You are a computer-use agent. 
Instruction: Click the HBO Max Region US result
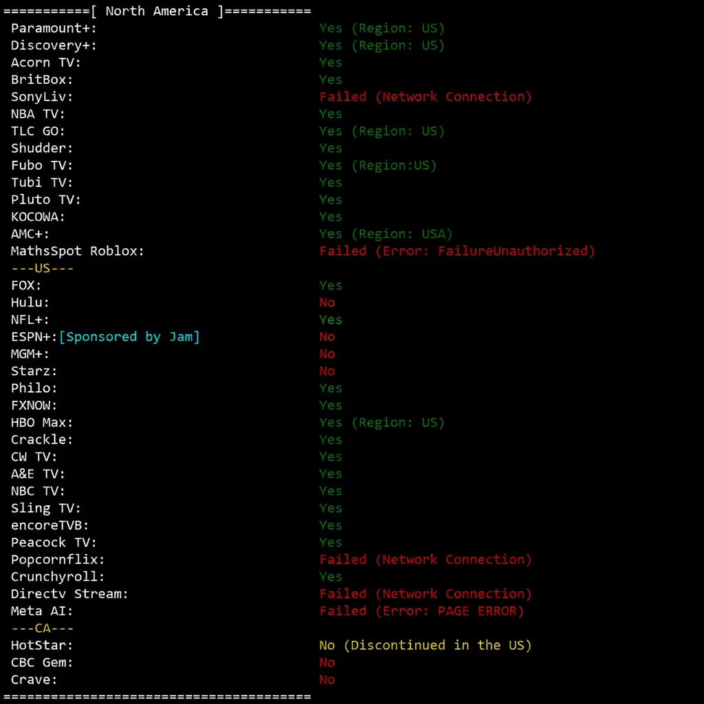(x=382, y=423)
